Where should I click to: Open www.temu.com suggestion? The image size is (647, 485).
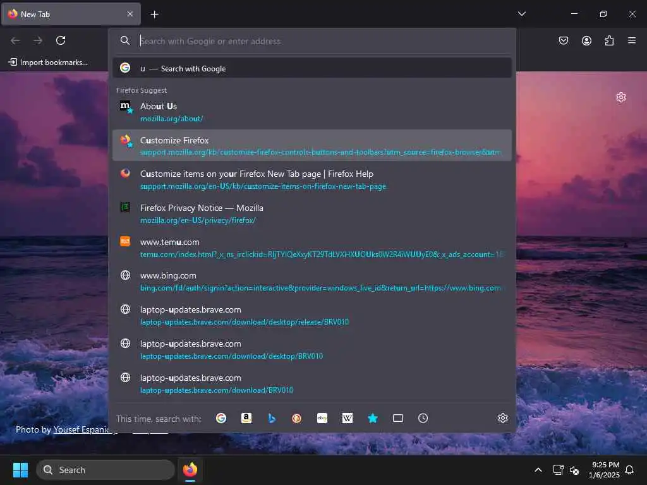pos(312,248)
